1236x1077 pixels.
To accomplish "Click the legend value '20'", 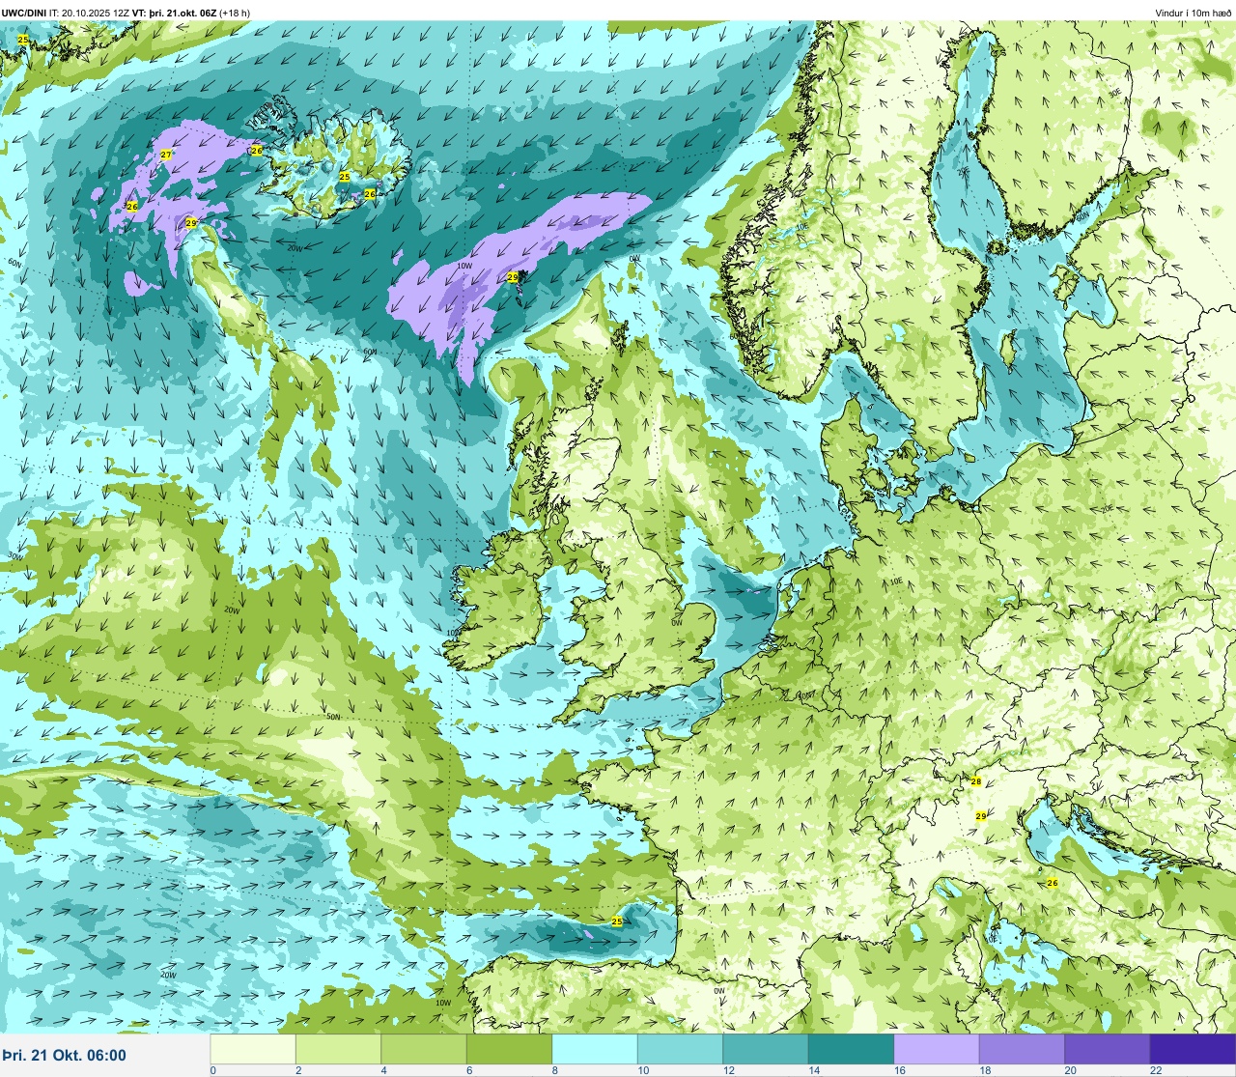I will coord(1070,1070).
